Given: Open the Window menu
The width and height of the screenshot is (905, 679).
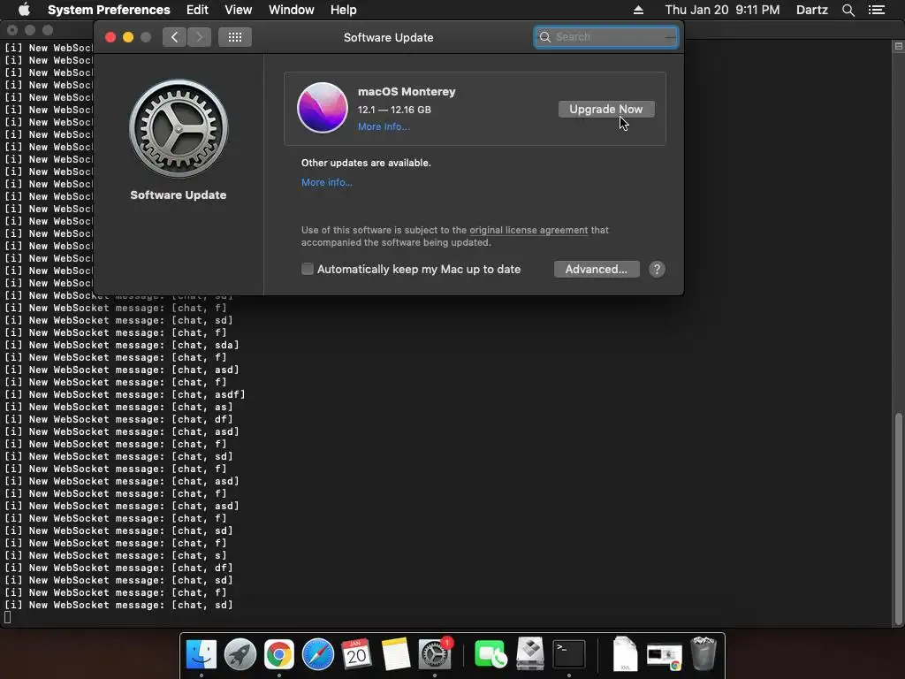Looking at the screenshot, I should pos(292,10).
